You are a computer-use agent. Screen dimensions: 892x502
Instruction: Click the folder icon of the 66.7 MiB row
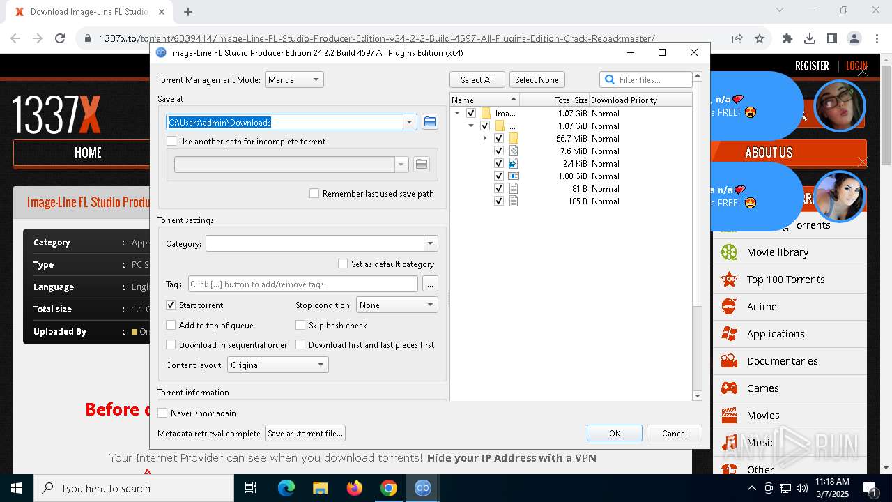(x=514, y=139)
